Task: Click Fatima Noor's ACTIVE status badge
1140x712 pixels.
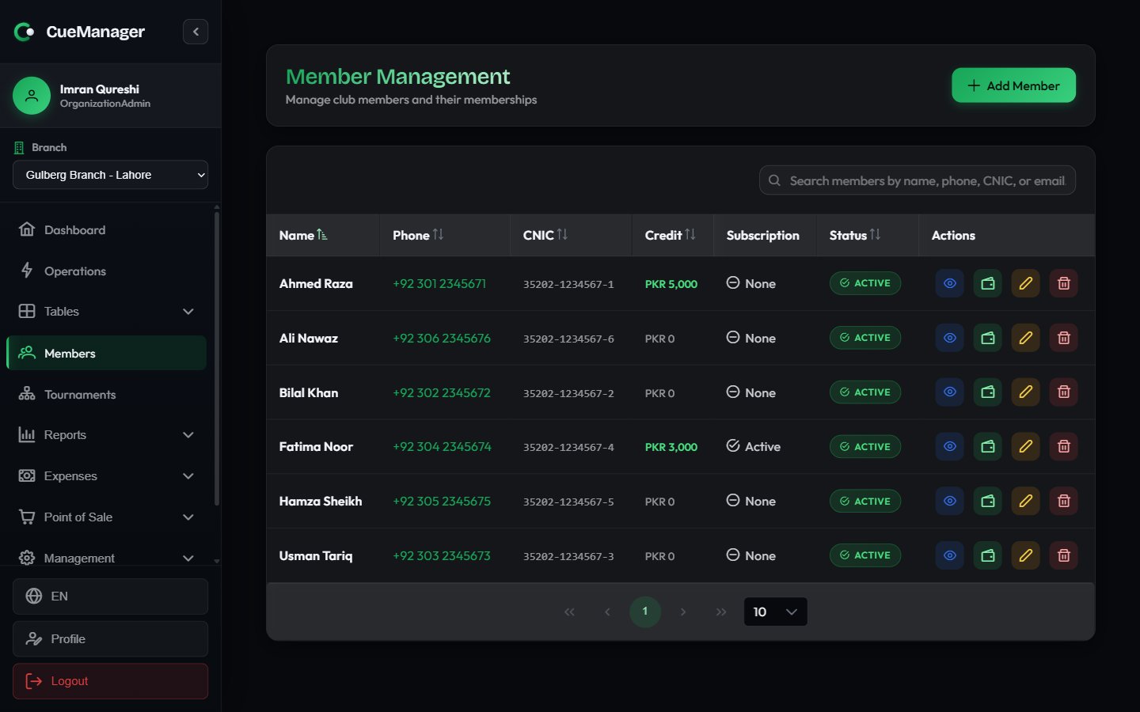Action: coord(865,446)
